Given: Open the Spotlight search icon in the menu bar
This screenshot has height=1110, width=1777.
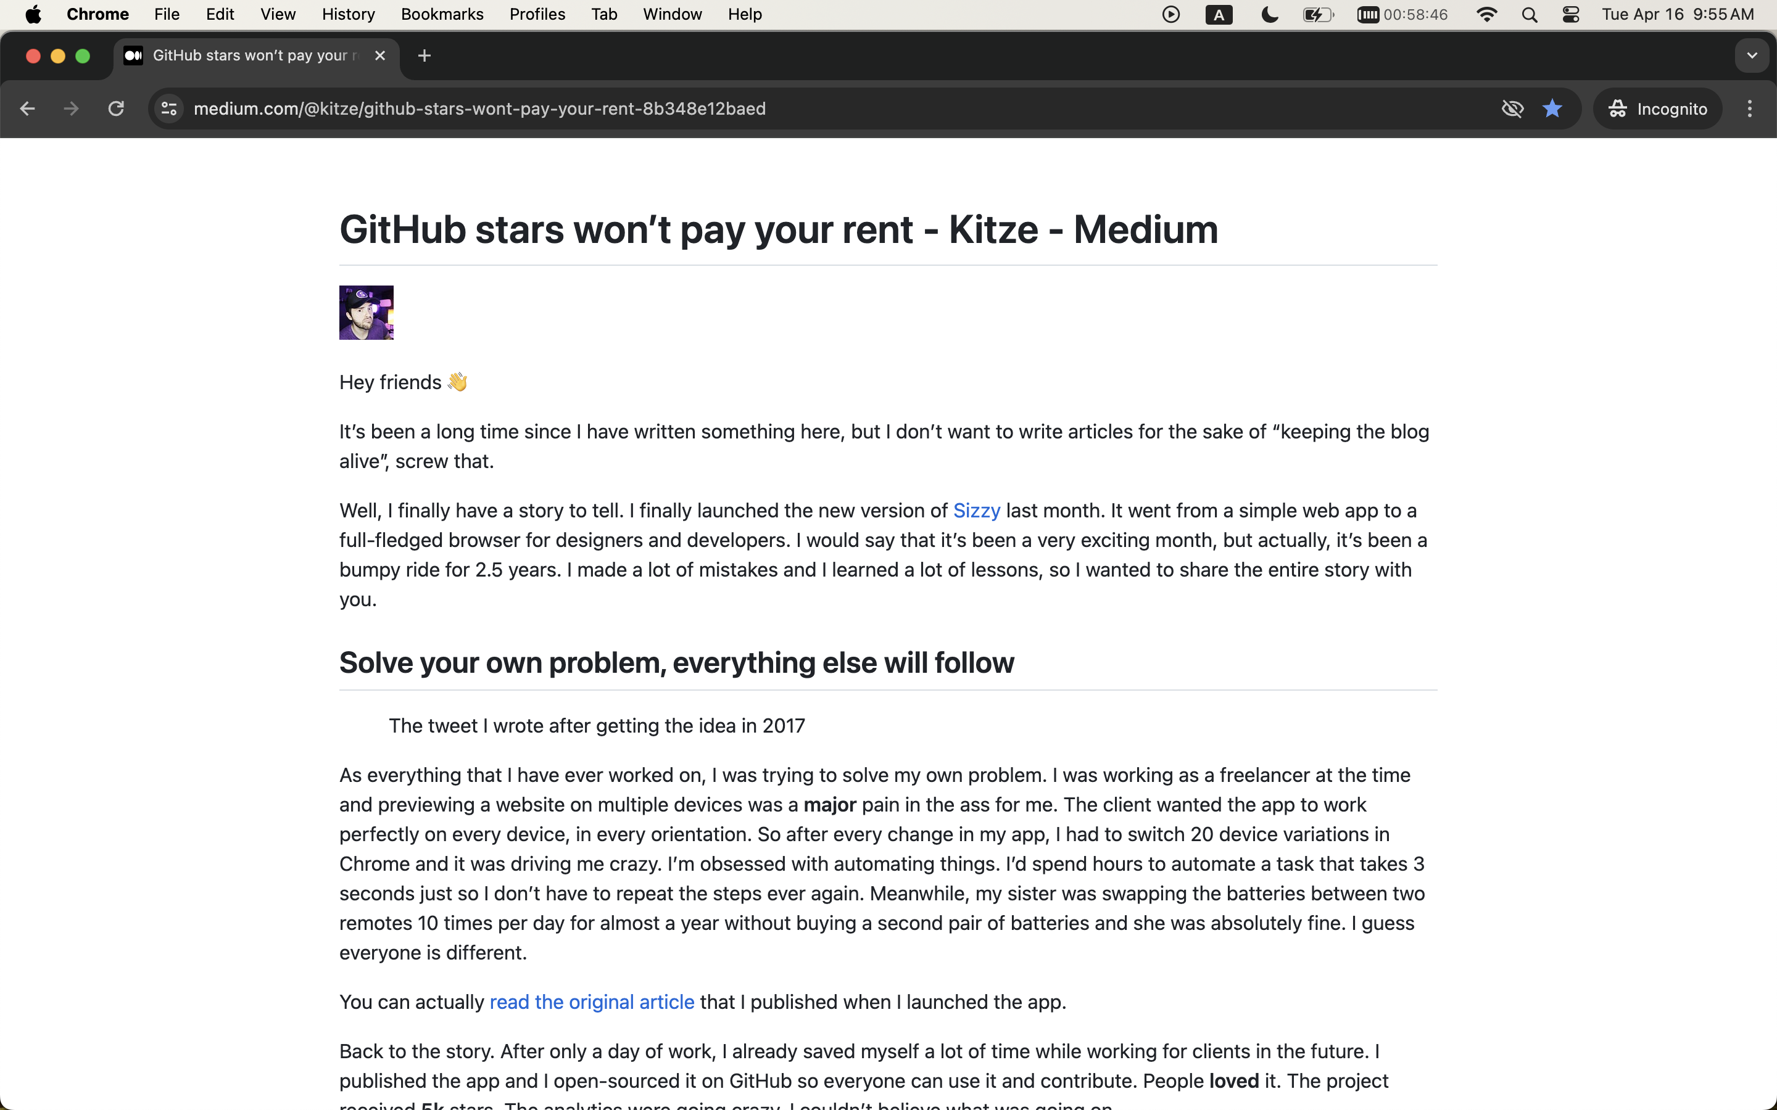Looking at the screenshot, I should [x=1530, y=15].
